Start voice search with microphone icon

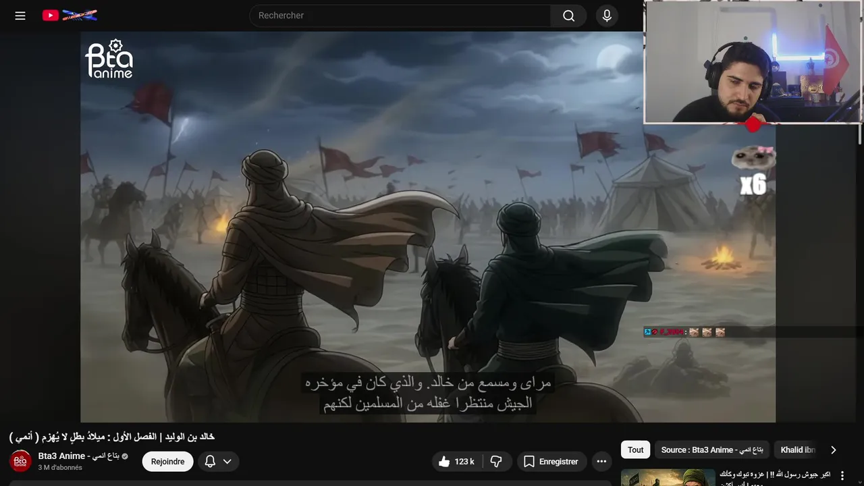tap(607, 16)
